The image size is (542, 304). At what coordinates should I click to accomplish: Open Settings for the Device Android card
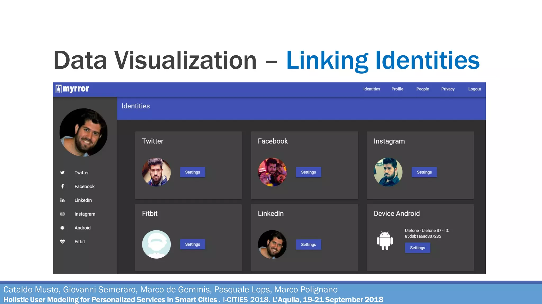click(x=418, y=248)
